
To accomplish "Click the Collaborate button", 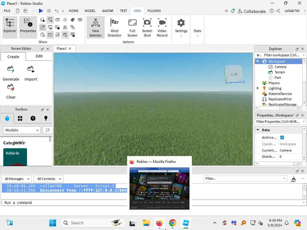I will tap(252, 11).
